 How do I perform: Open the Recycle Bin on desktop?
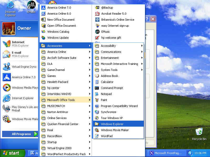coord(199,134)
